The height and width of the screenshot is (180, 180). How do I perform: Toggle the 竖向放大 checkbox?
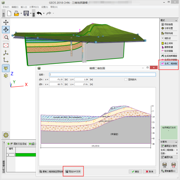(126, 79)
